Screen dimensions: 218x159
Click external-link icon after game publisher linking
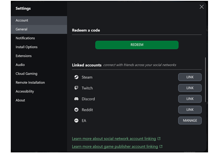point(161,146)
